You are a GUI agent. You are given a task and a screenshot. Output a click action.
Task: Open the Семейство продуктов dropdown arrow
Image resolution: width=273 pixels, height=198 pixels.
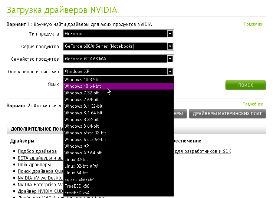pos(170,59)
